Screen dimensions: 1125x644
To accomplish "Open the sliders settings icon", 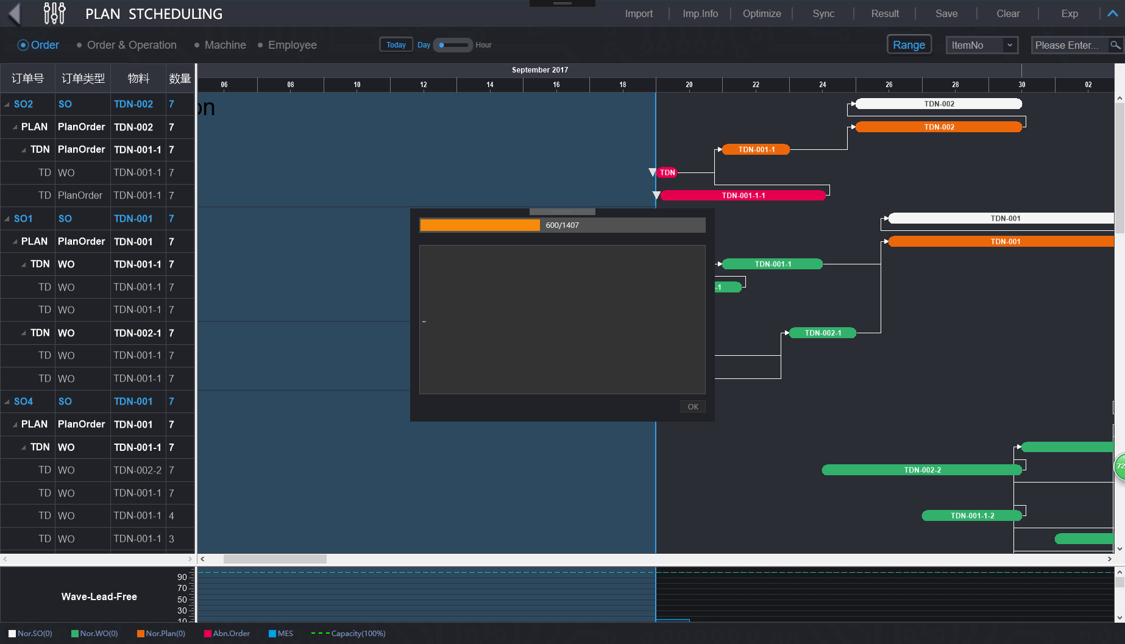I will [x=54, y=13].
